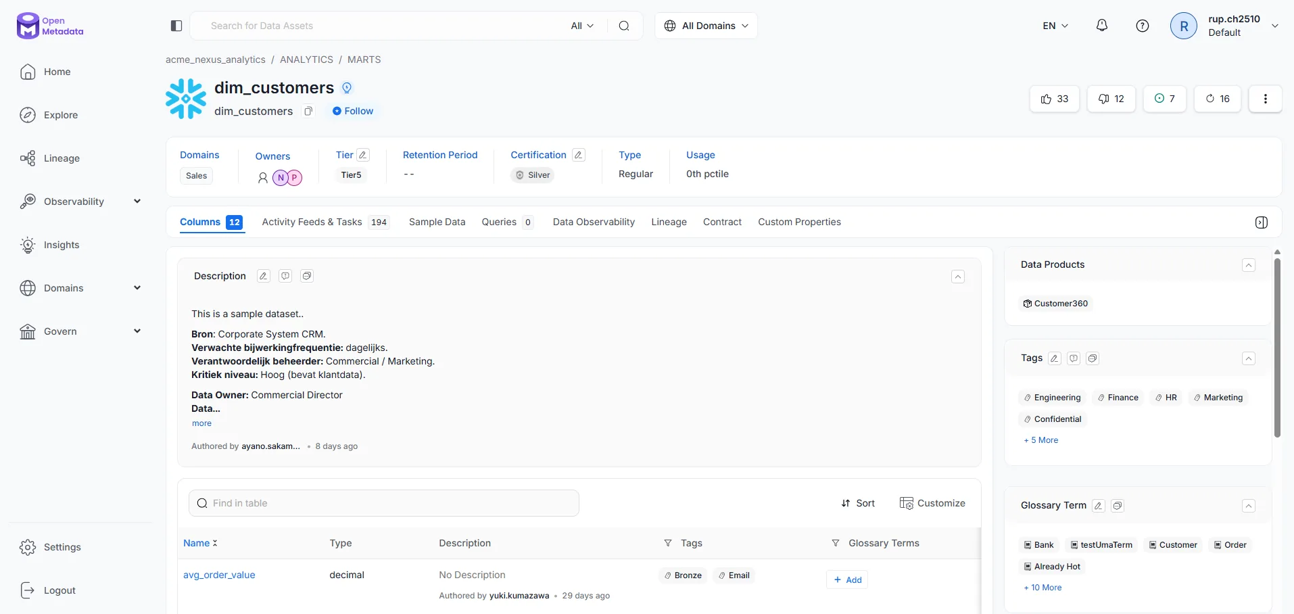Open the All Domains dropdown
The width and height of the screenshot is (1294, 614).
tap(706, 26)
